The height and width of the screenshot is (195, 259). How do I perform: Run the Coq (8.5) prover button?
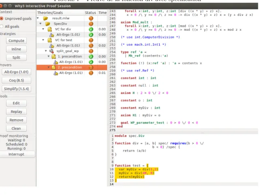point(16,80)
